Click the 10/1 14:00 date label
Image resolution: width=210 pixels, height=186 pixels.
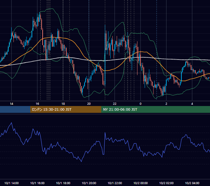(11, 183)
